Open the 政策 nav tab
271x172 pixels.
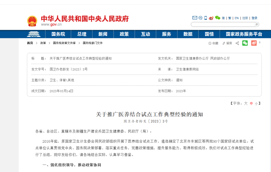[124, 34]
